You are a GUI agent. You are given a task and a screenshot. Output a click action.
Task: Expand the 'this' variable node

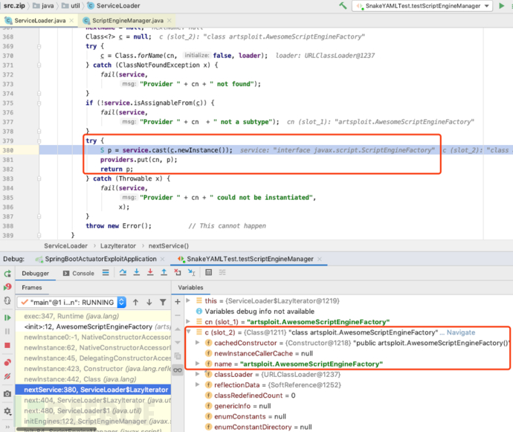(x=188, y=300)
